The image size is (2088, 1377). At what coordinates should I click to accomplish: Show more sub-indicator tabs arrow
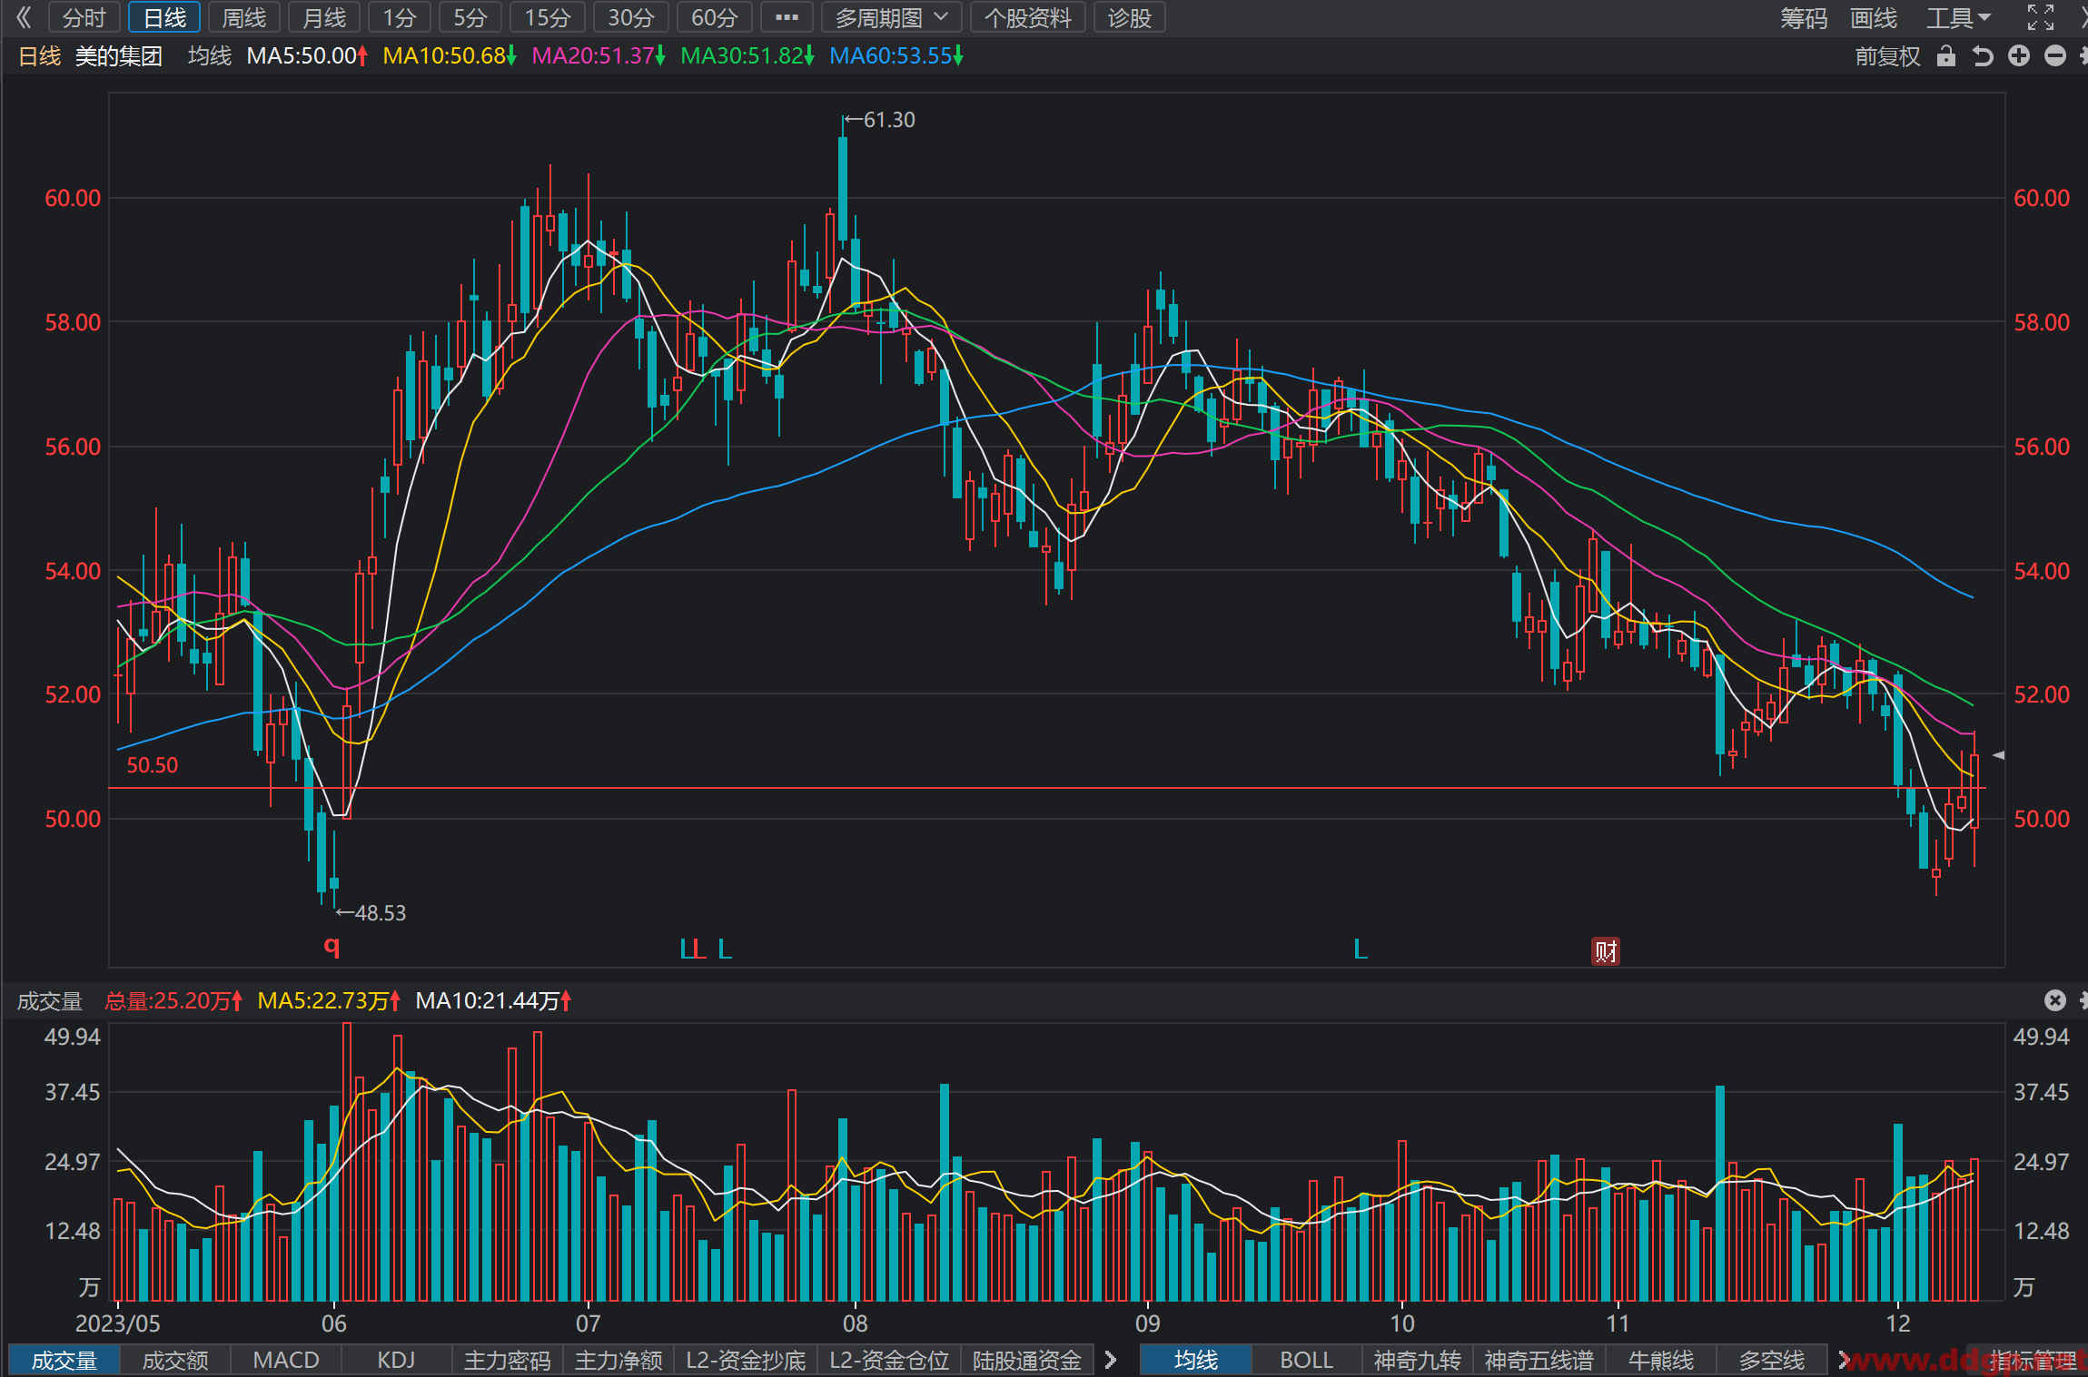(1110, 1360)
